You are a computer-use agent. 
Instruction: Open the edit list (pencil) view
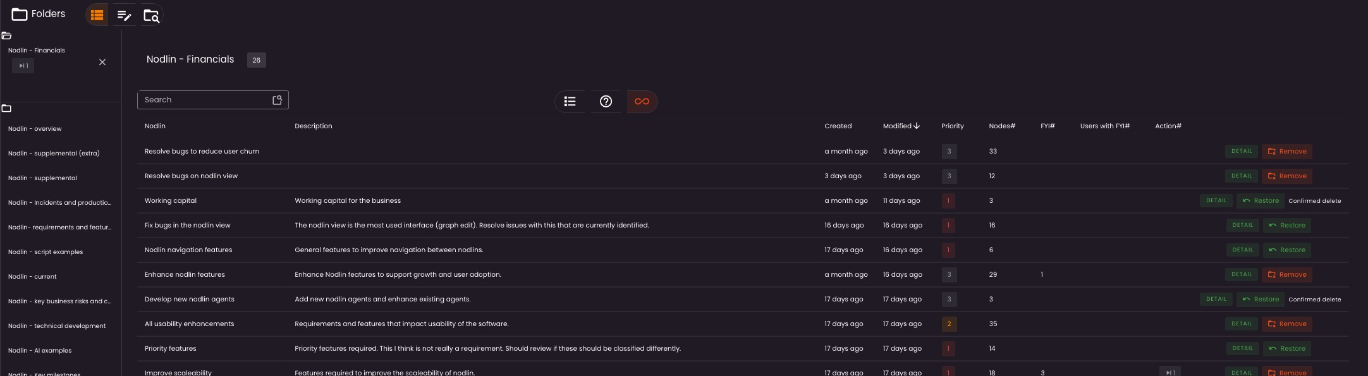tap(124, 15)
